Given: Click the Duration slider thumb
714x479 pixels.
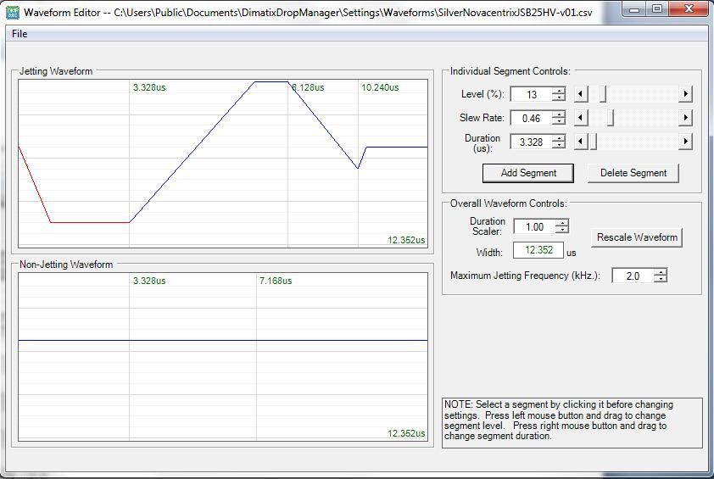Looking at the screenshot, I should click(x=593, y=142).
